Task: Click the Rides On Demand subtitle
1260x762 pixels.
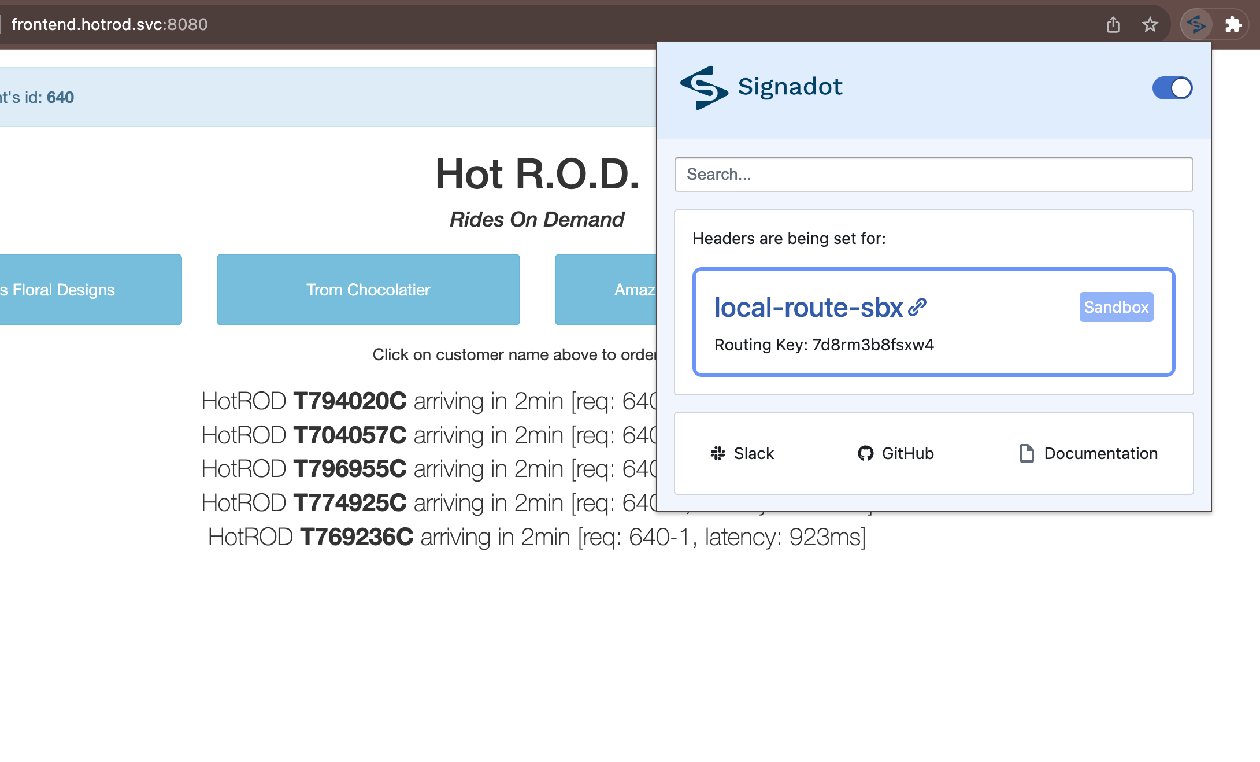Action: coord(537,220)
